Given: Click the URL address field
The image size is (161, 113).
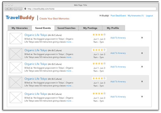Looking at the screenshot, I should (x=90, y=9).
